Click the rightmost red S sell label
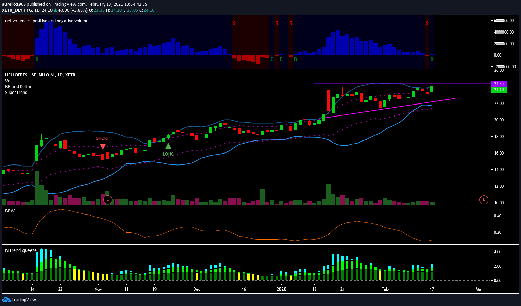Screen dimensions: 521x306 click(427, 23)
